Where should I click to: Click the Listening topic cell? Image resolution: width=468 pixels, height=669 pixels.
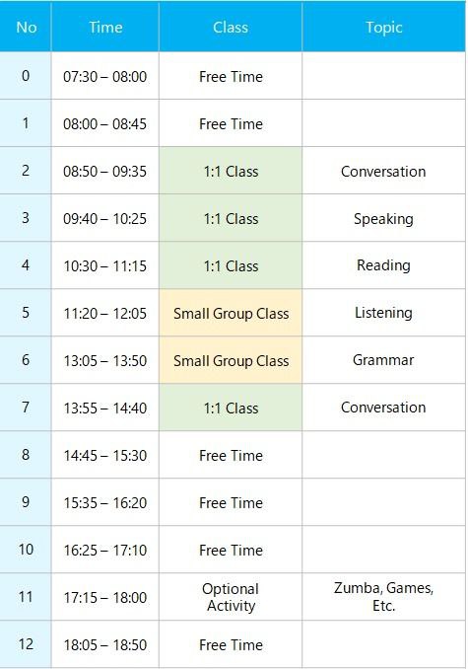(383, 313)
